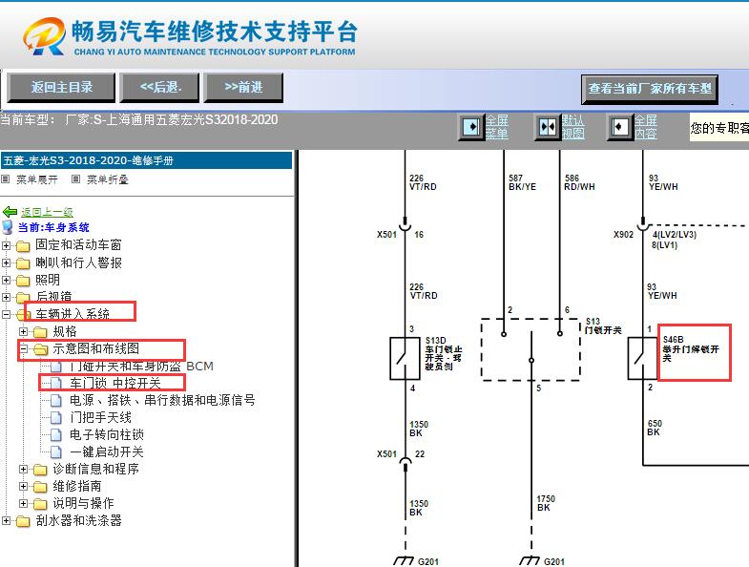Screen dimensions: 749x567
Task: Select the 示意图和布线图 folder label
Action: click(x=96, y=348)
